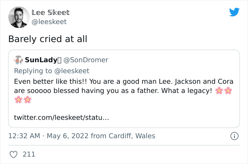Viewport: 248px width, 164px height.
Task: Click the 12:32 AM timestamp
Action: 23,136
